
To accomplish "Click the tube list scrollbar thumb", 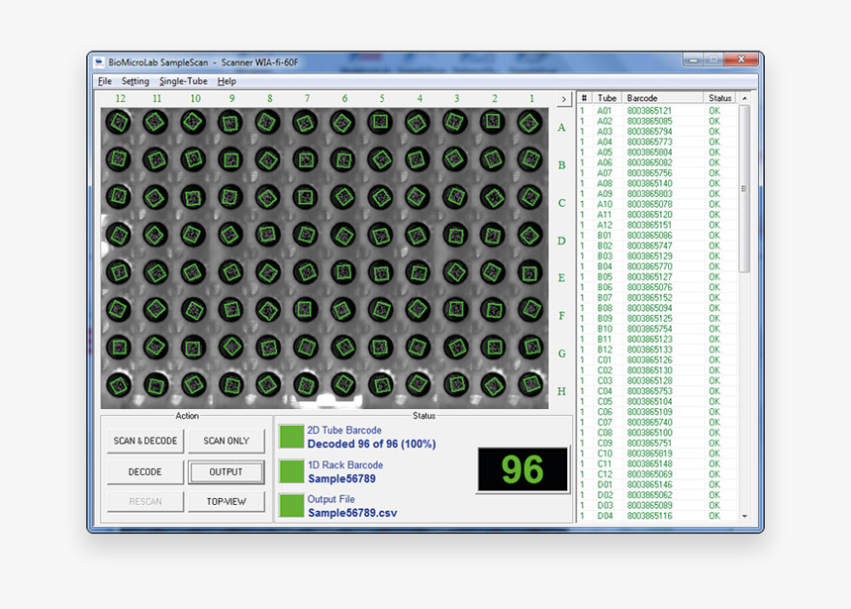I will (744, 188).
